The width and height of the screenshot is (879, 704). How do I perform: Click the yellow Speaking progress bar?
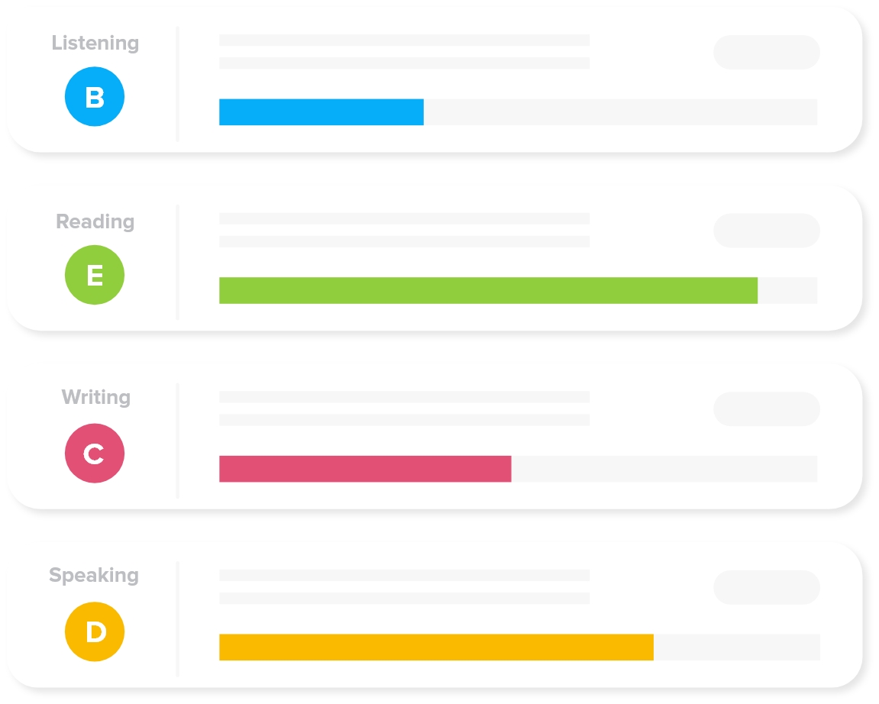pyautogui.click(x=436, y=647)
